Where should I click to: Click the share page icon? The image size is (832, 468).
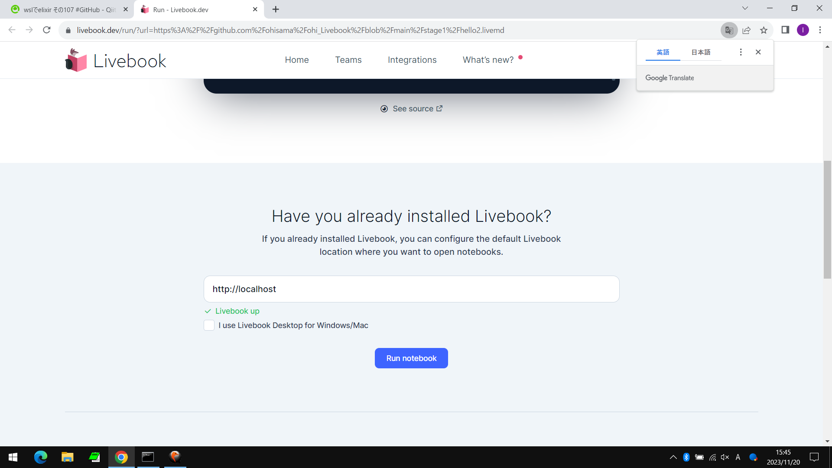(x=746, y=30)
